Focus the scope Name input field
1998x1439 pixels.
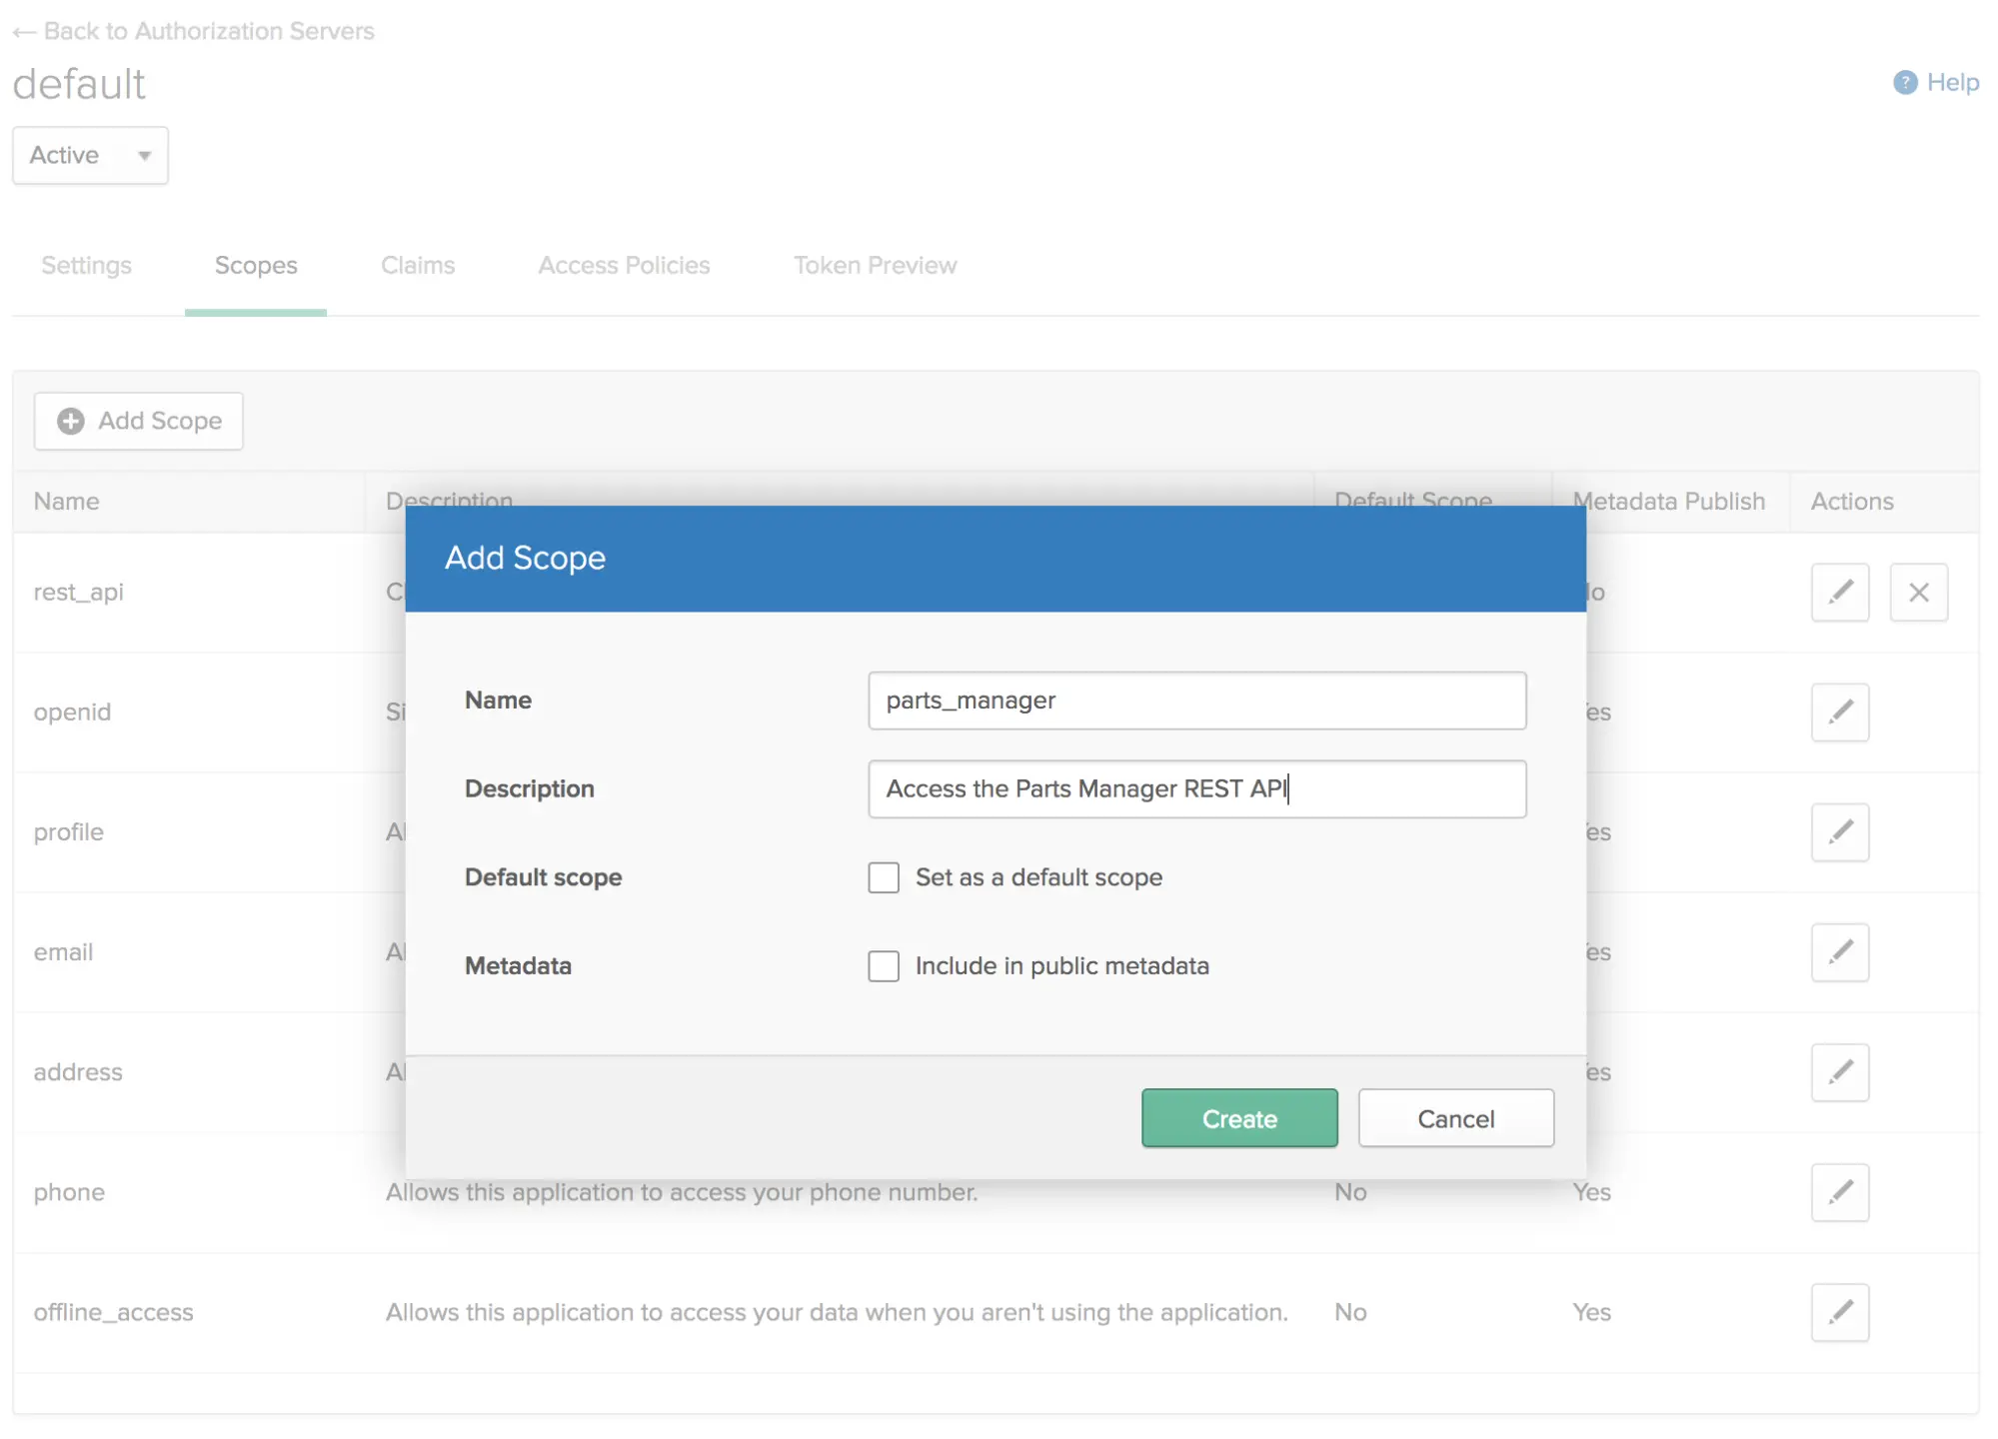[x=1195, y=701]
